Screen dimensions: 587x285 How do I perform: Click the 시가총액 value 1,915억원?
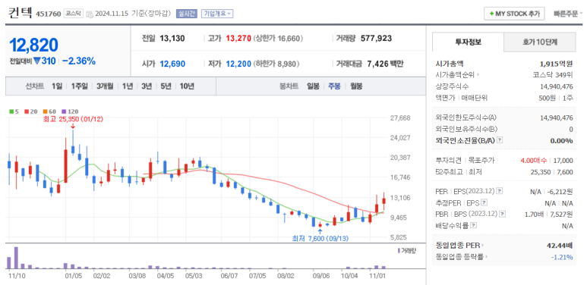557,63
